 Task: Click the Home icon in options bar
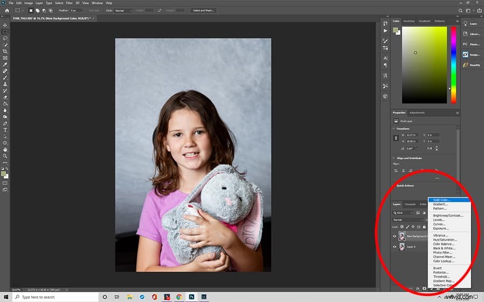[x=7, y=11]
